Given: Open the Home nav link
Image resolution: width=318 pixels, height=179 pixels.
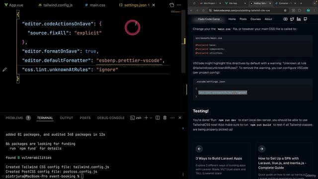Looking at the screenshot, I should (x=232, y=19).
